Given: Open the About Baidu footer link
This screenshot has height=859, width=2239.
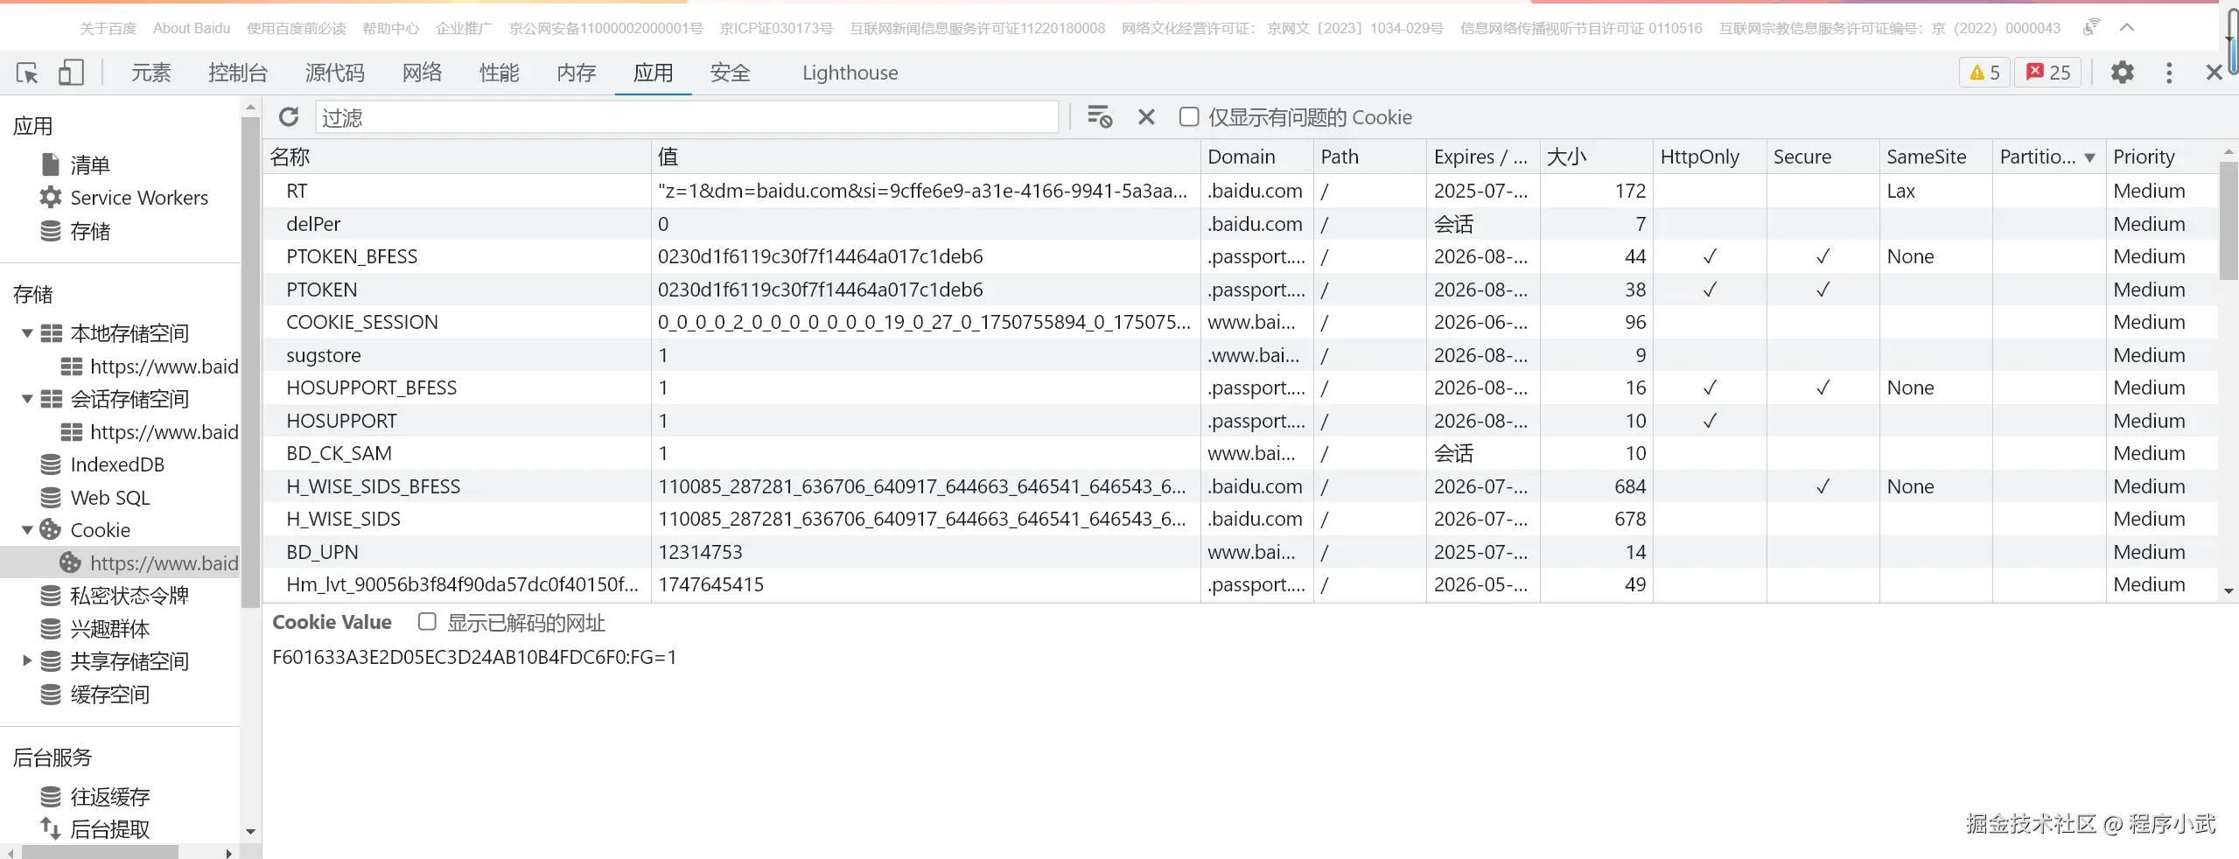Looking at the screenshot, I should (x=192, y=28).
